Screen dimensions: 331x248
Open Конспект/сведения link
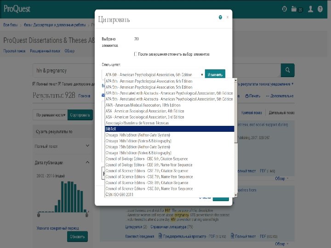(140, 236)
